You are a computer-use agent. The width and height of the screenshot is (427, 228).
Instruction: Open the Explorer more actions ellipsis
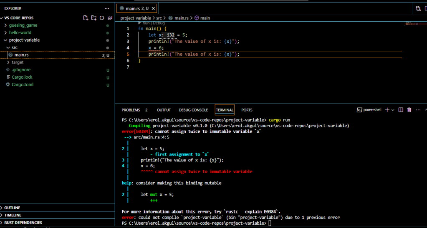(107, 8)
